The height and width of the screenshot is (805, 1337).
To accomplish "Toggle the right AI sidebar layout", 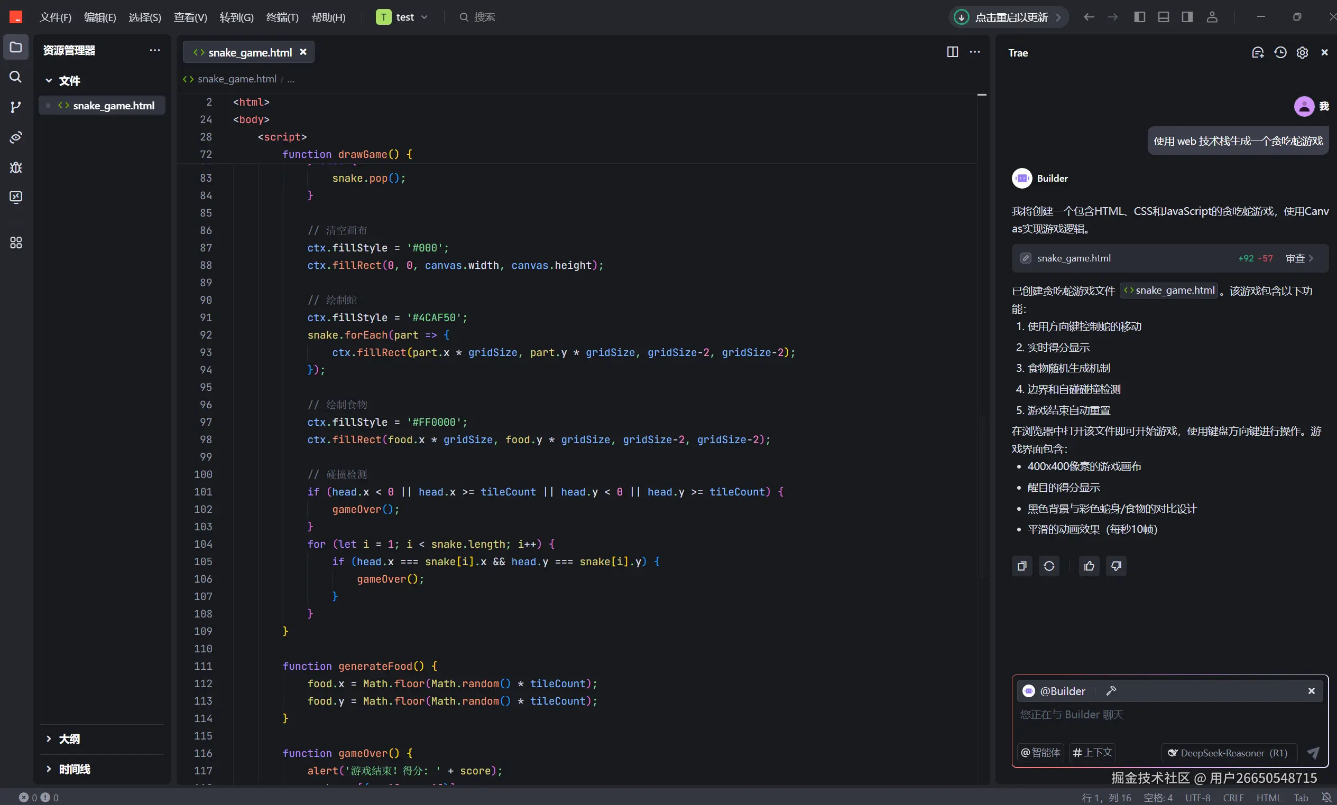I will [x=1187, y=17].
